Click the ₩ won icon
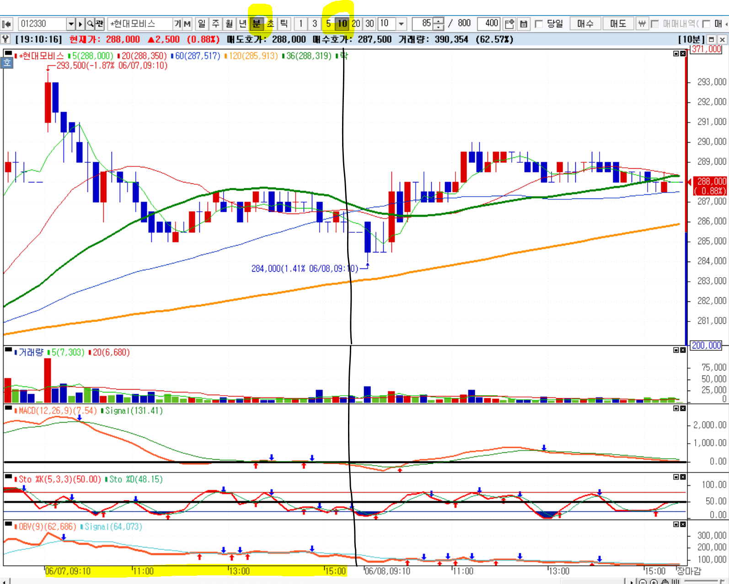The height and width of the screenshot is (584, 729). coord(642,24)
